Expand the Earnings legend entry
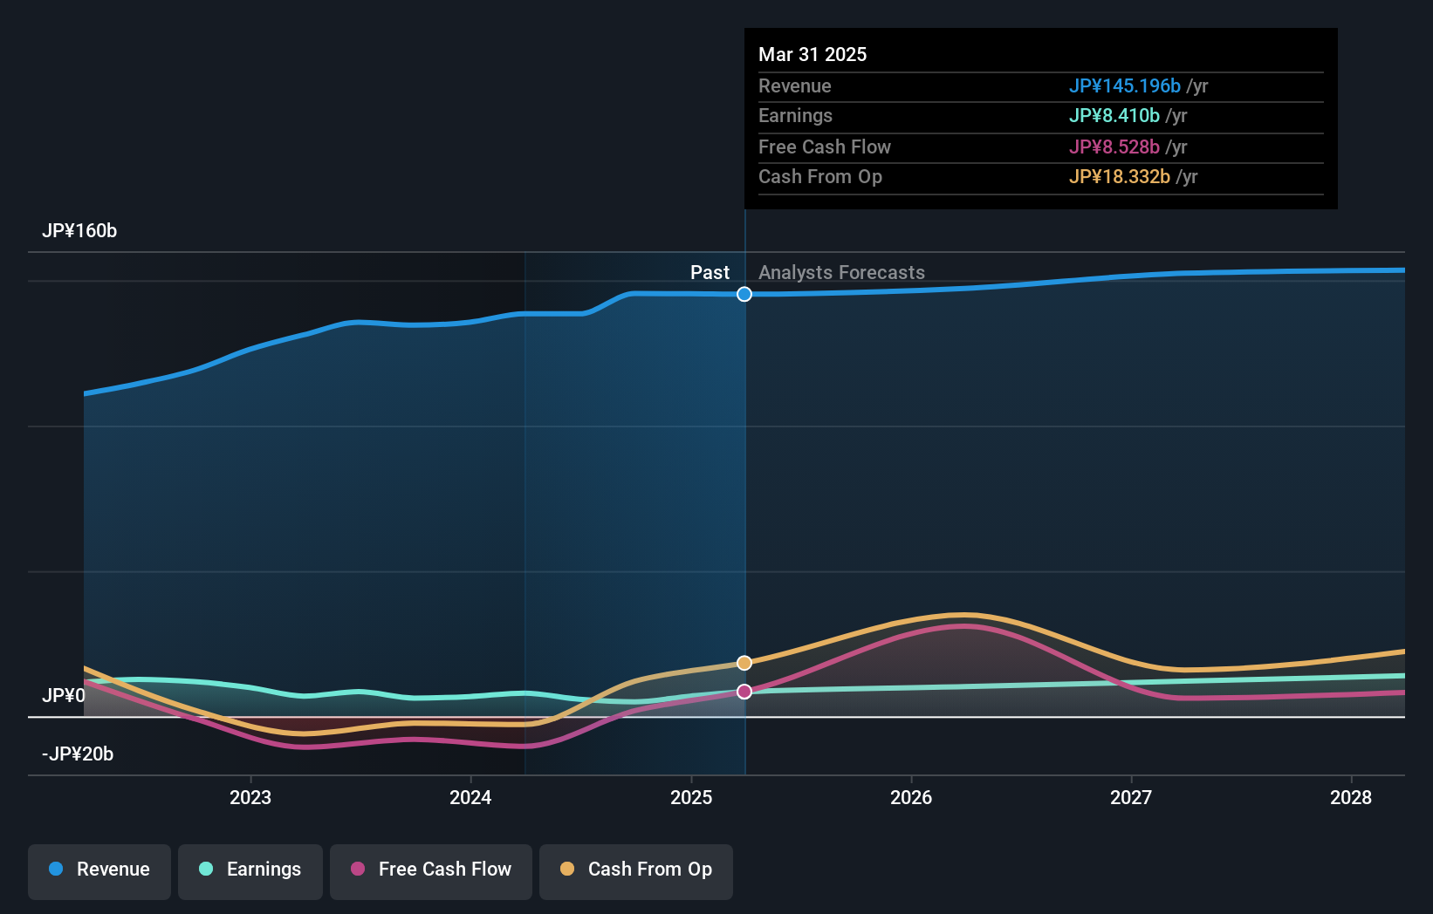The image size is (1433, 914). [x=250, y=870]
